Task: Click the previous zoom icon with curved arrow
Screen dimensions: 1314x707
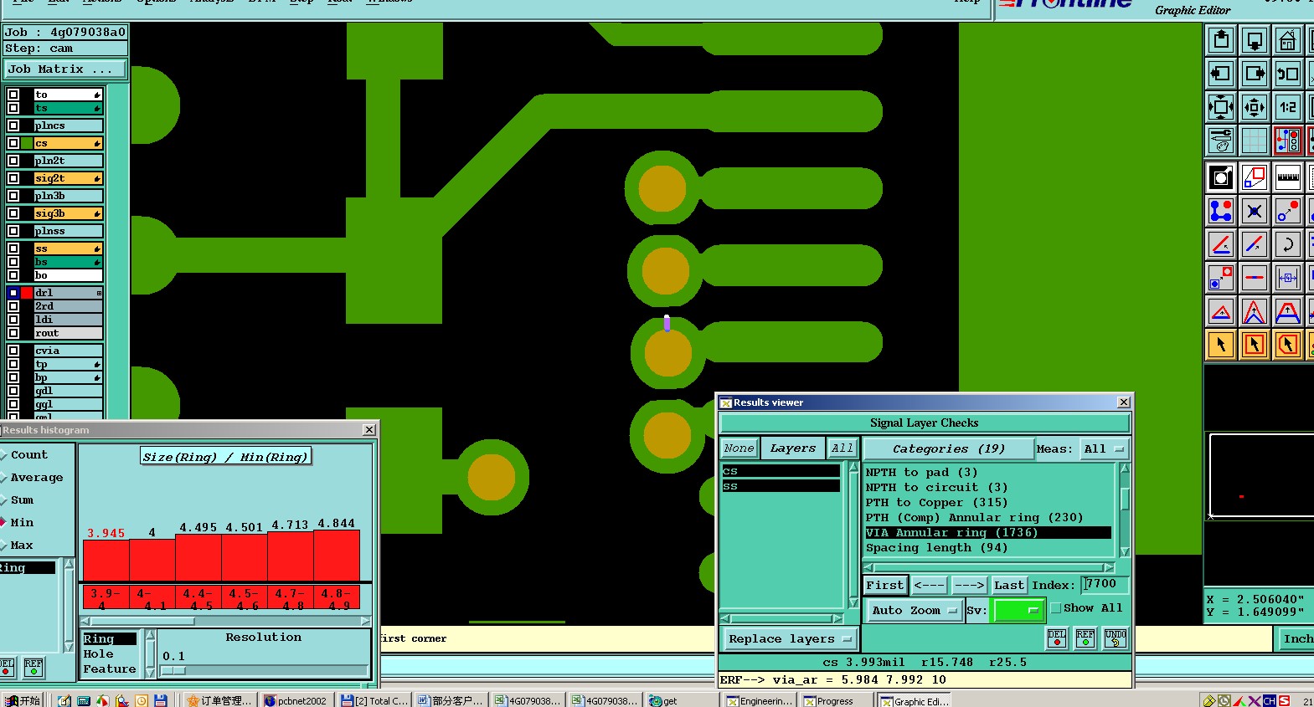Action: click(x=1288, y=74)
